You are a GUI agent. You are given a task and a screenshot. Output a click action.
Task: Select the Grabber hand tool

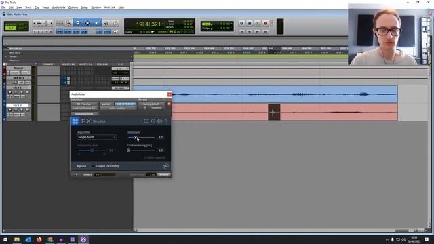[96, 24]
